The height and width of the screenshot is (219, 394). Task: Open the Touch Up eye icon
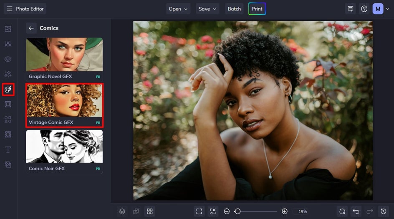click(x=8, y=59)
